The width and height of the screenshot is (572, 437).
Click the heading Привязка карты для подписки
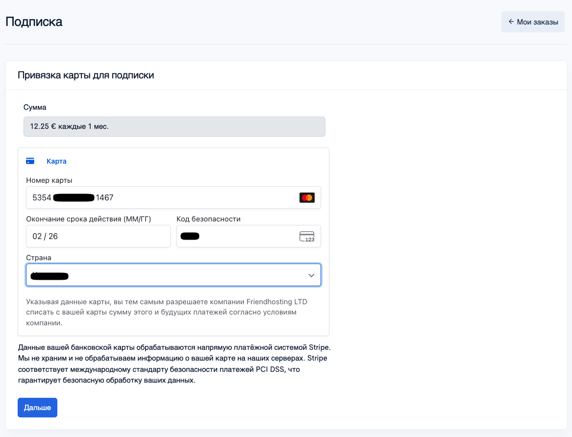86,75
